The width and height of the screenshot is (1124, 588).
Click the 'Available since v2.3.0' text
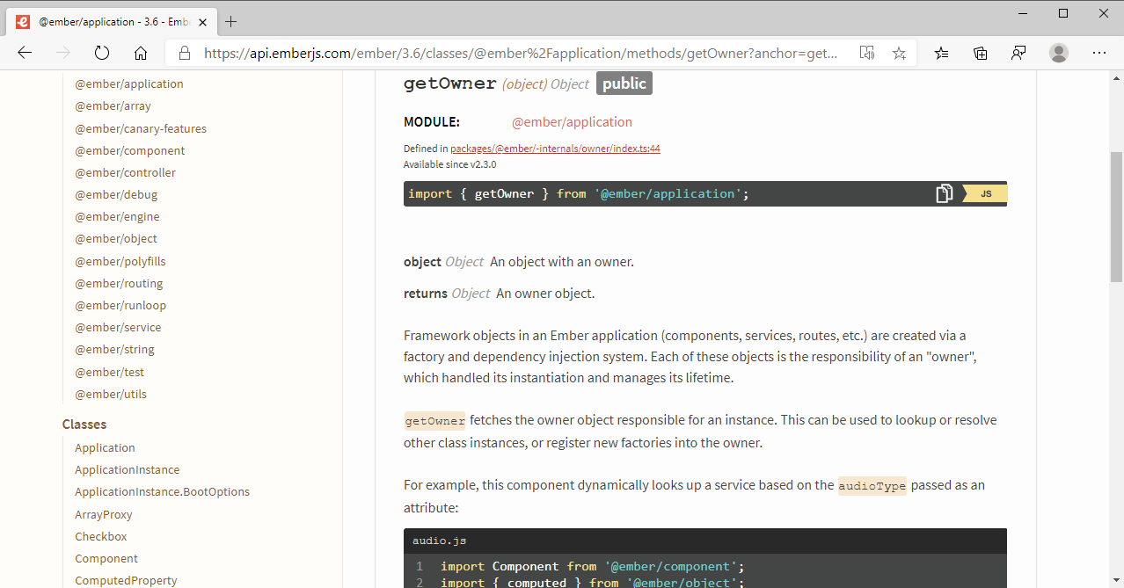tap(449, 164)
